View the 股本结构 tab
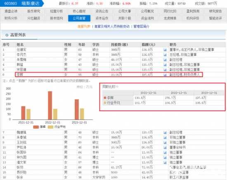Image resolution: width=227 pixels, height=180 pixels. [57, 18]
